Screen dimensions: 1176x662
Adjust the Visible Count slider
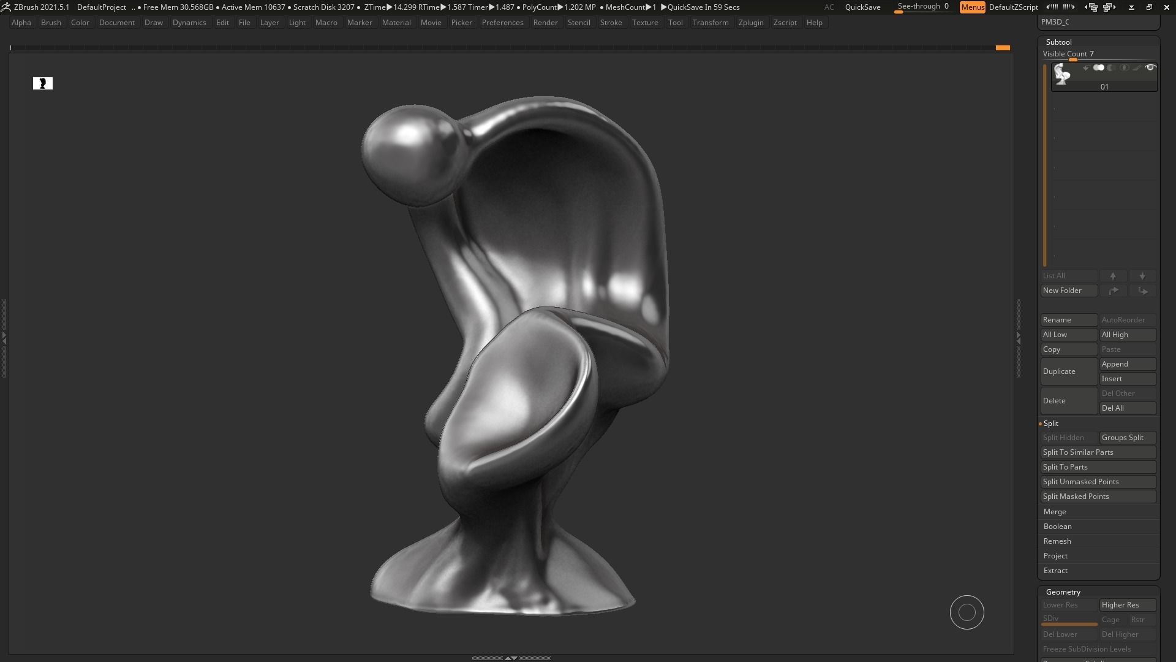point(1099,55)
